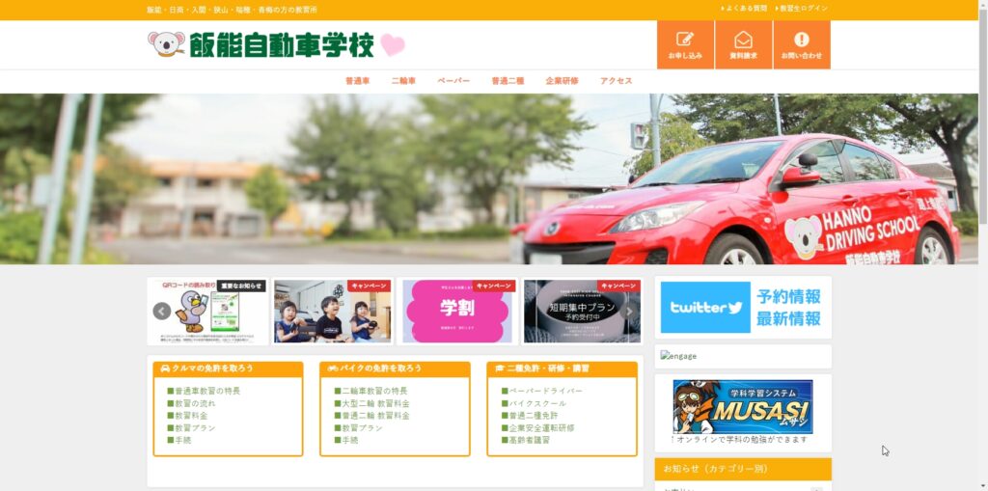Go to the previous carousel slide arrow
Image resolution: width=988 pixels, height=491 pixels.
click(x=162, y=312)
